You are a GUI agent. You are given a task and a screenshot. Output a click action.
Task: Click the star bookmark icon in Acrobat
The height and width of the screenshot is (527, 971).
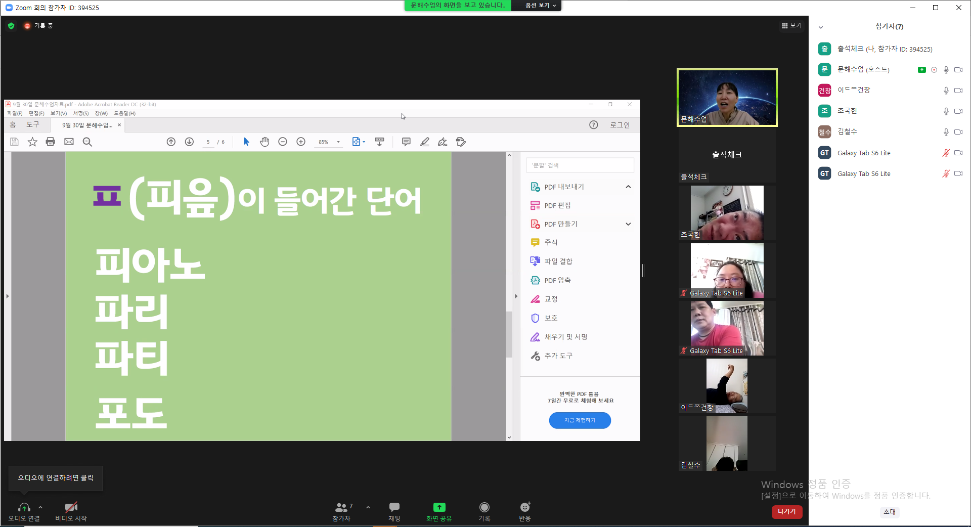pos(32,142)
